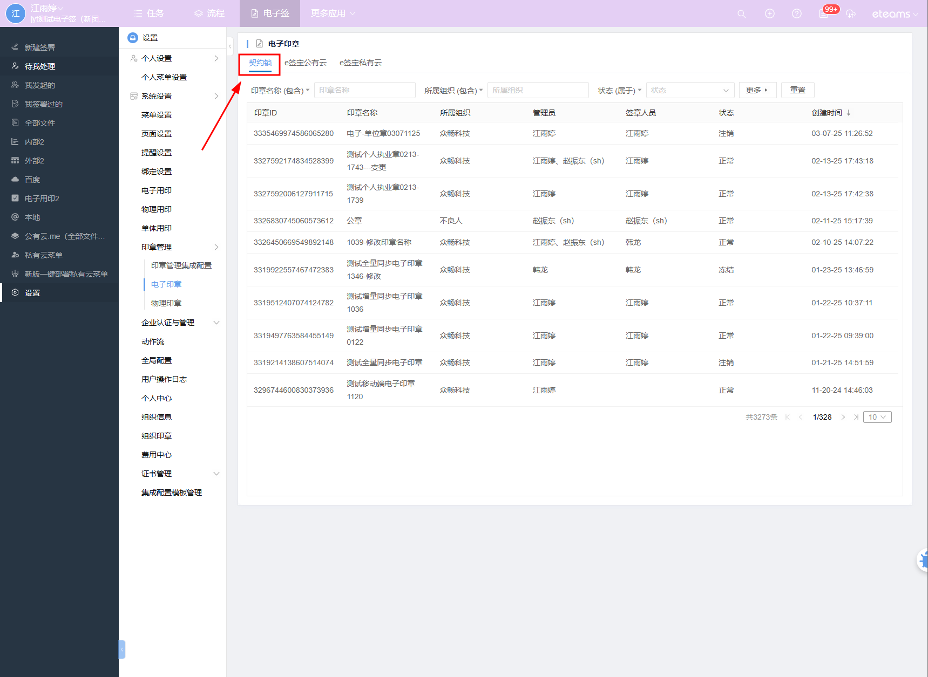Open the 更多应用 top menu
The image size is (928, 677).
[333, 13]
